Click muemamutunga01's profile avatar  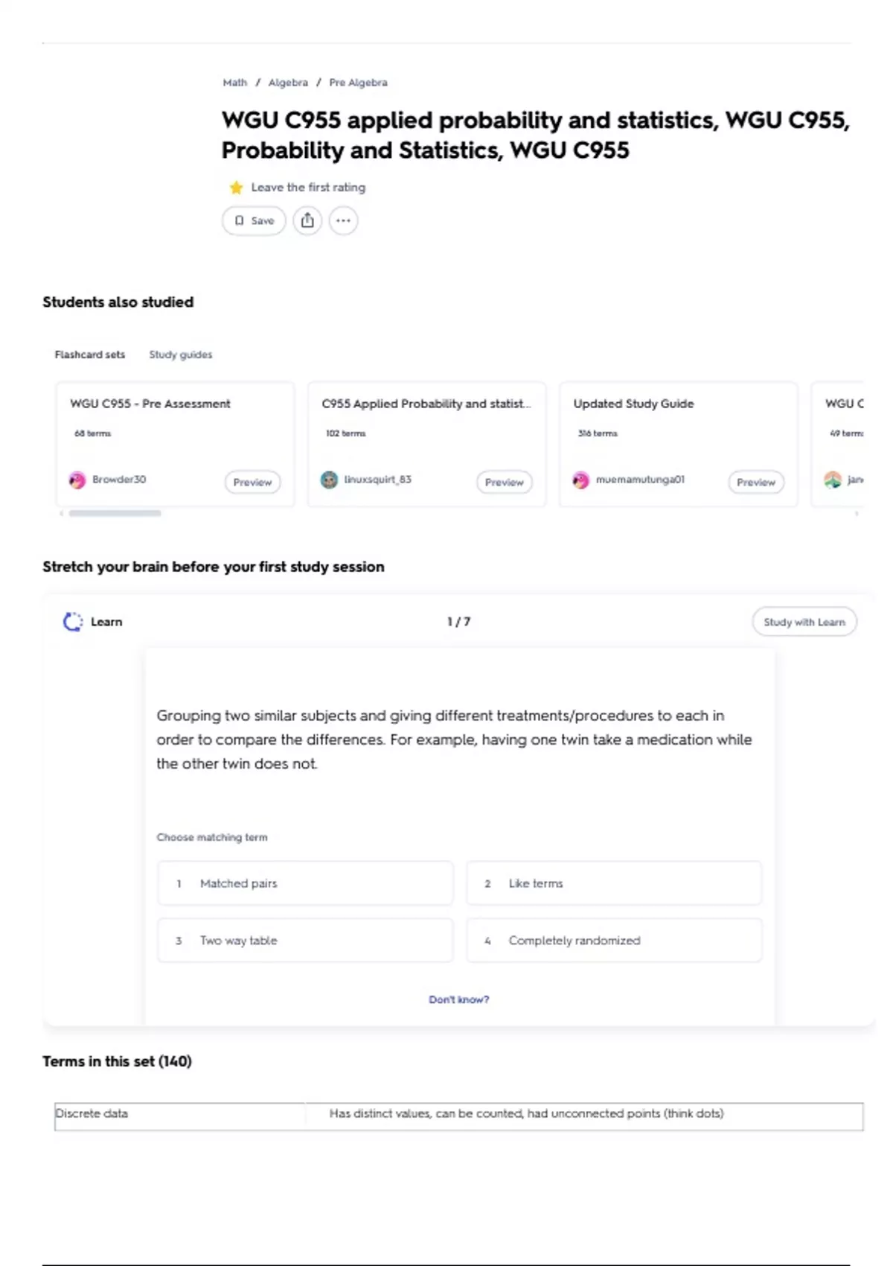tap(580, 480)
